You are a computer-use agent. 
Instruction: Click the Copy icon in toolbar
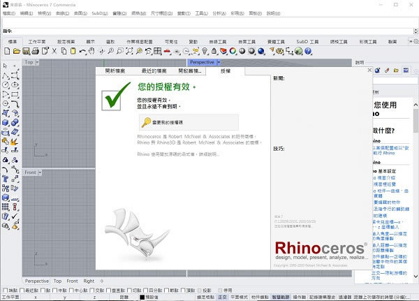coord(64,51)
